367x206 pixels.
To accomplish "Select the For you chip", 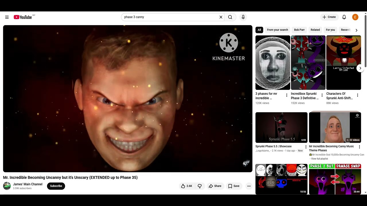I will point(330,30).
